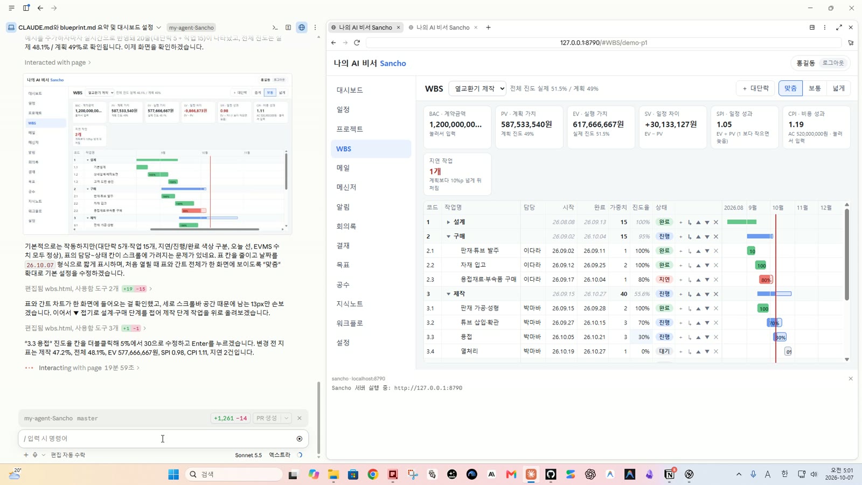Open the 열교환기 제작 project dropdown

pos(477,88)
